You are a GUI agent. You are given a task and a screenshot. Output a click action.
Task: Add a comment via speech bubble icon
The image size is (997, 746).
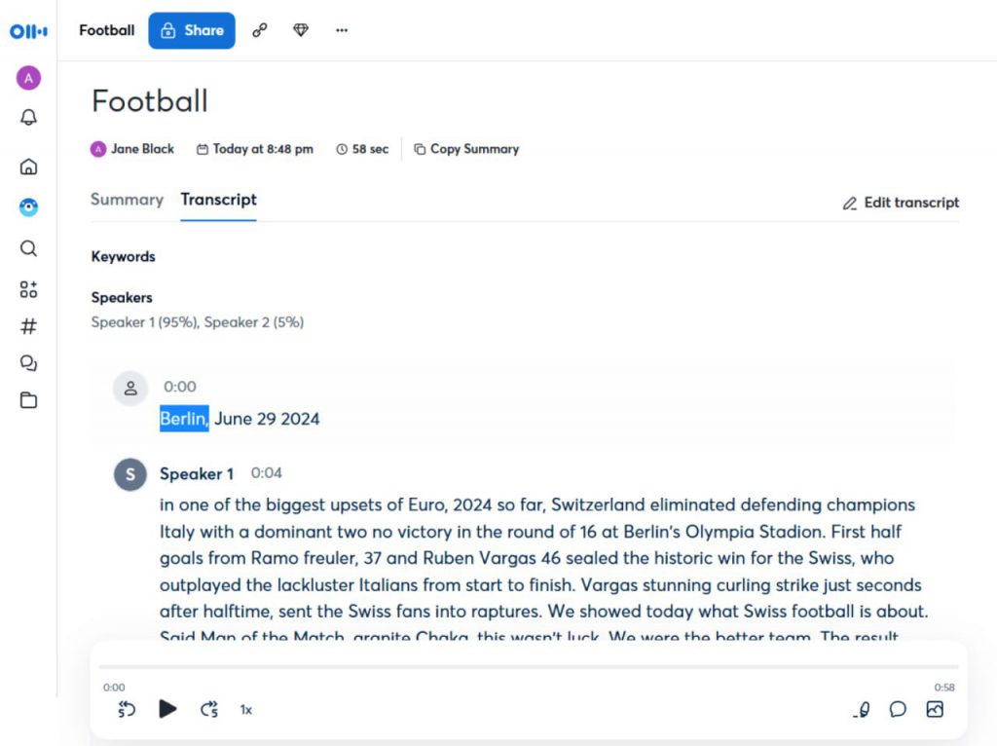[898, 709]
